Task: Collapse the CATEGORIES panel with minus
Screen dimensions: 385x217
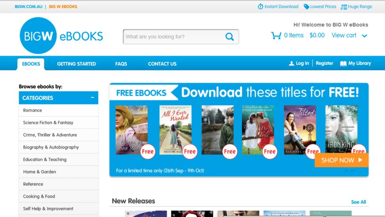Action: tap(92, 97)
